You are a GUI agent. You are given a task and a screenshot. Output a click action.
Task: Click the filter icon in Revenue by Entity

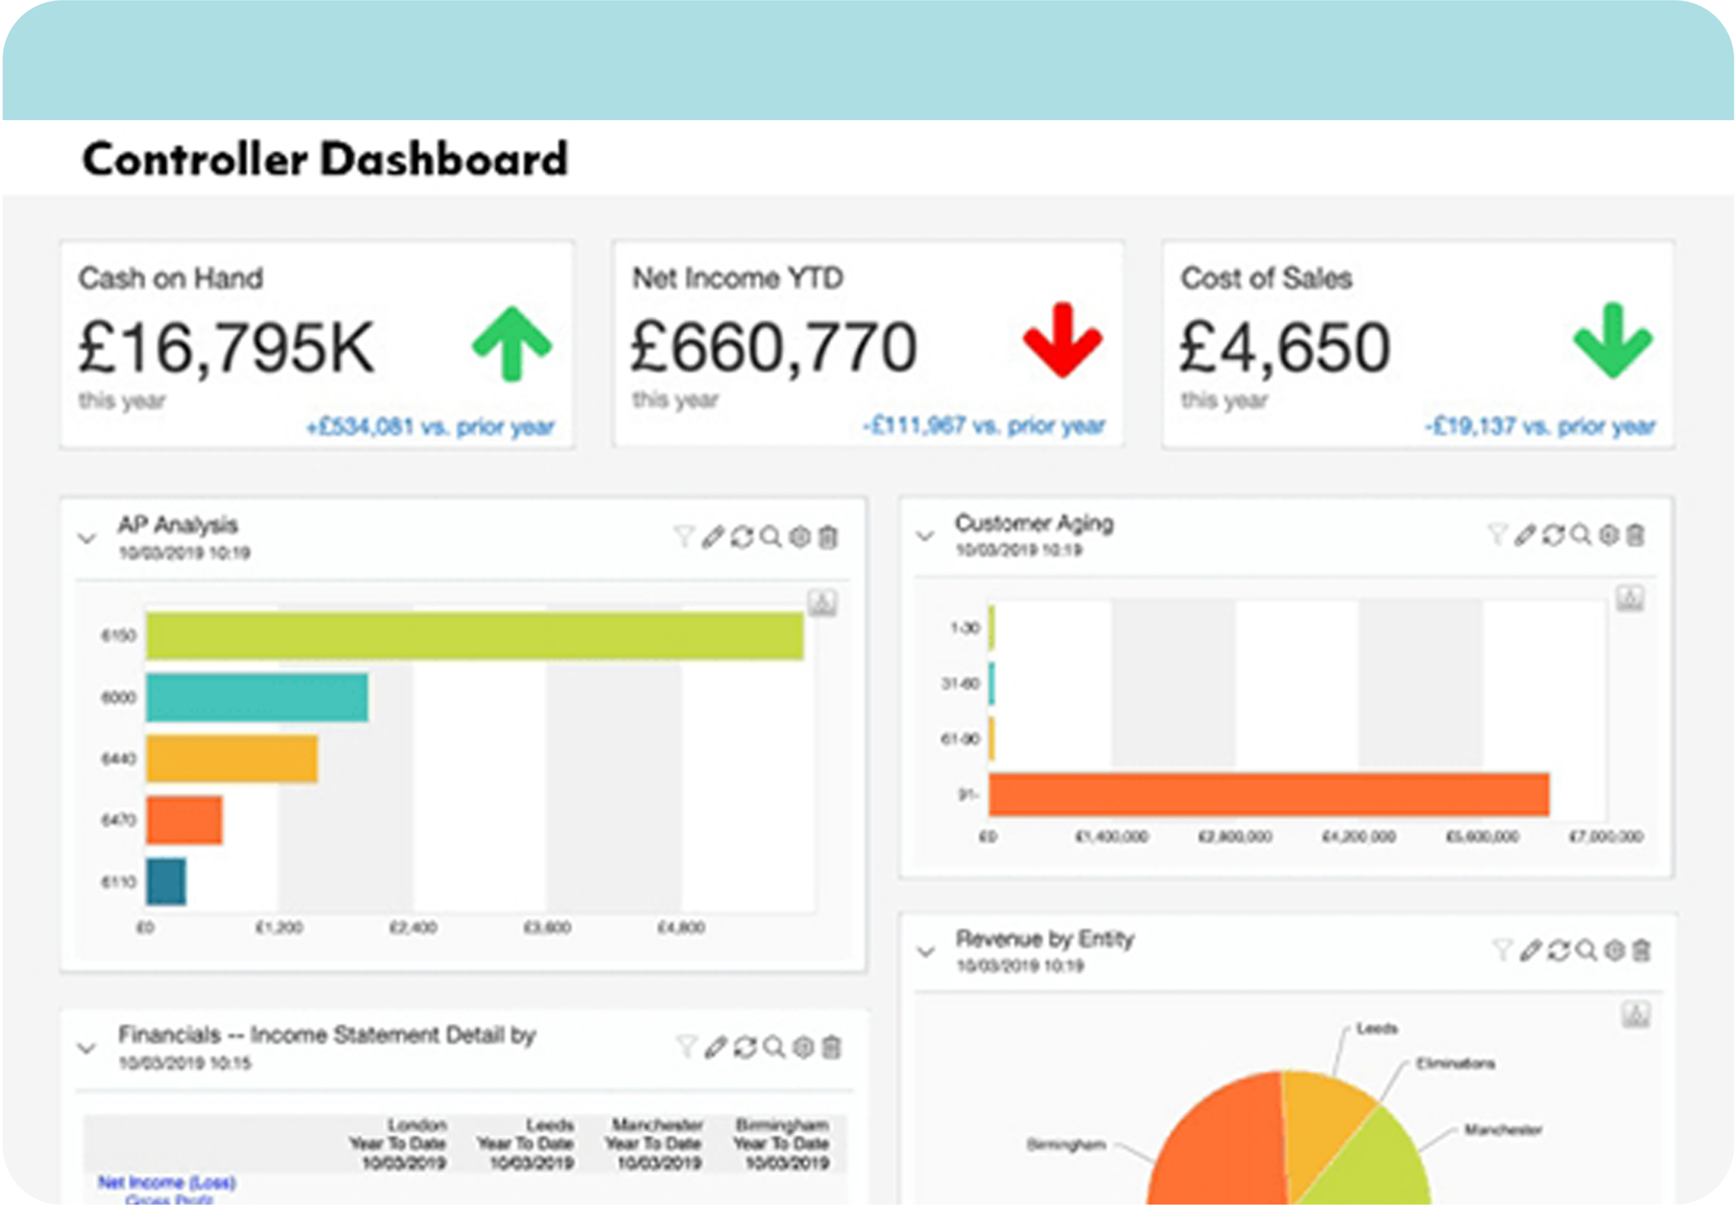(x=1503, y=950)
